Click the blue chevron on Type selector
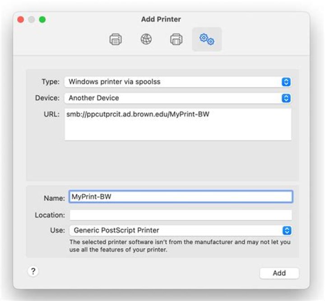Screen dimensions: 325x301 (286, 82)
